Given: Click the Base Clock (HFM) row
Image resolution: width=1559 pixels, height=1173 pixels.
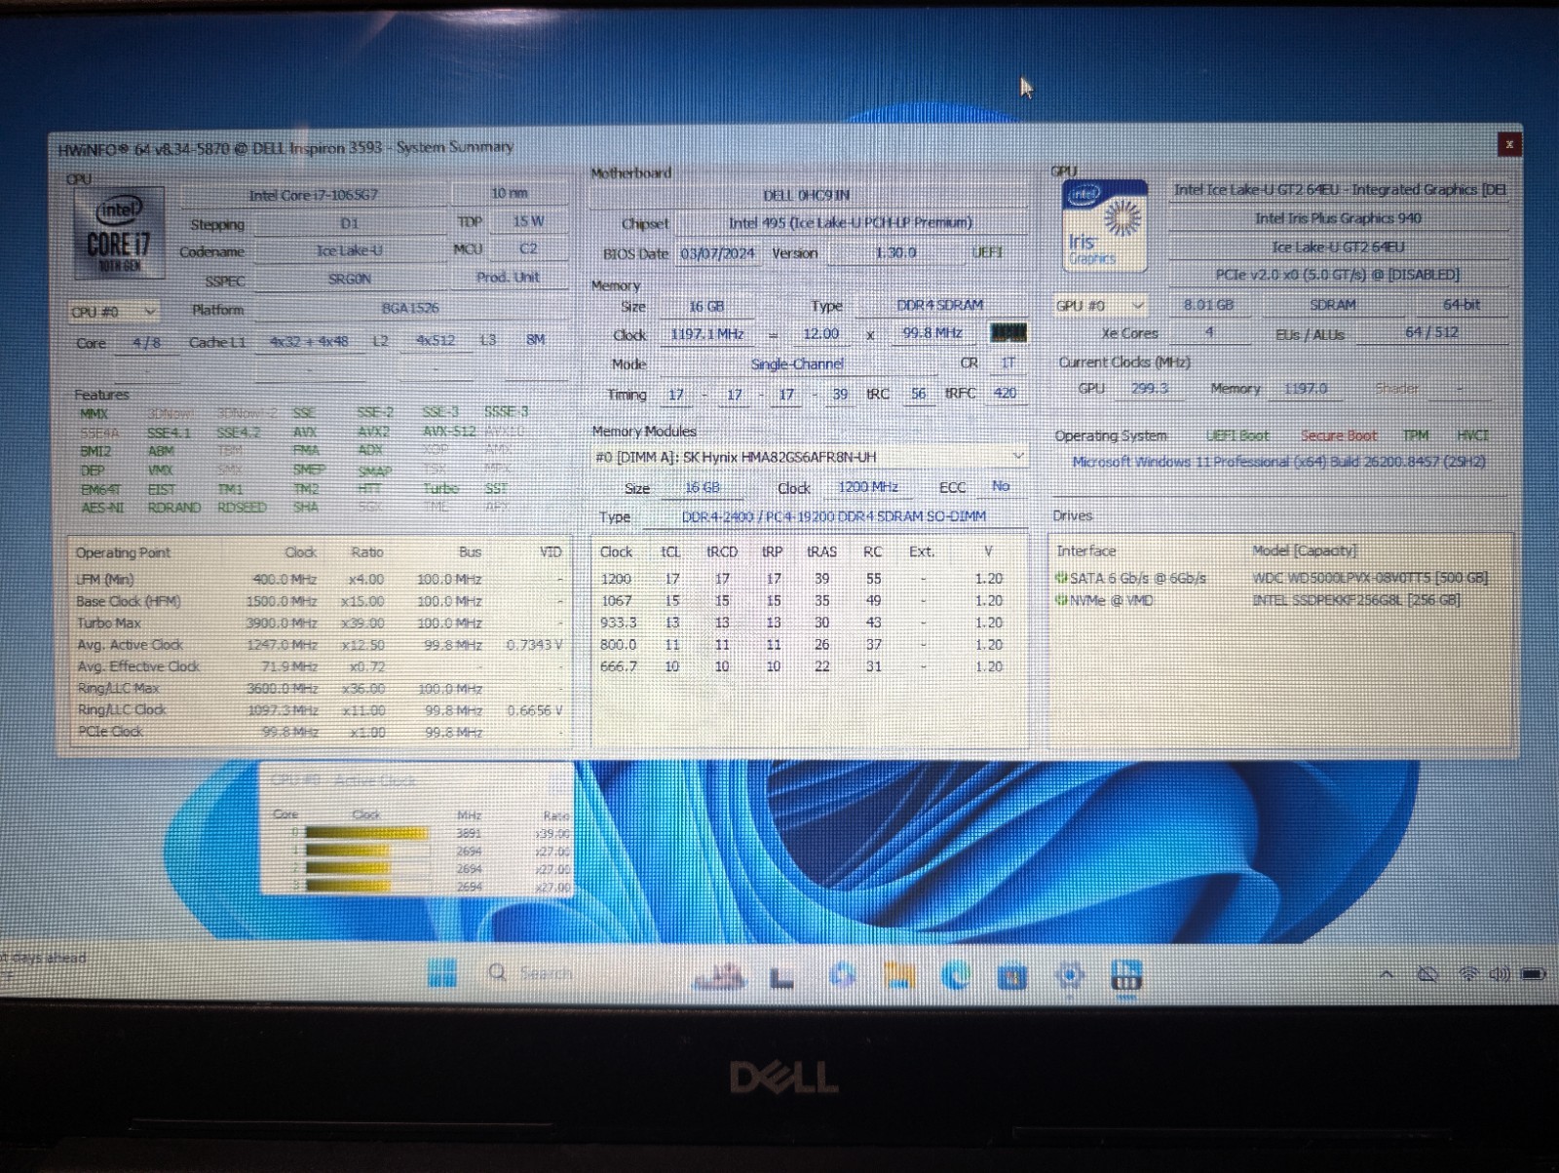Looking at the screenshot, I should (x=321, y=601).
